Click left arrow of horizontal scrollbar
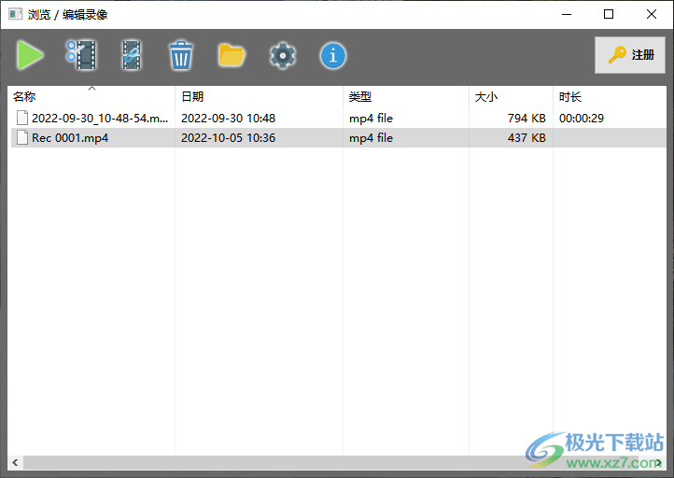The image size is (674, 478). tap(15, 463)
